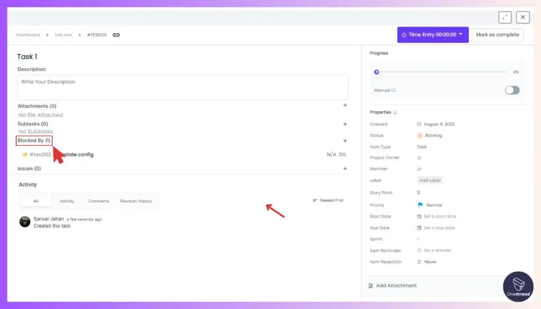Screen dimensions: 541x309
Task: Change sort order Newest First
Action: click(x=328, y=200)
